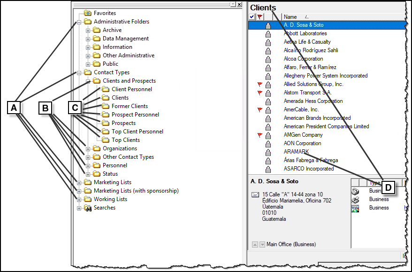412x272 pixels.
Task: Click the fax icon in second Business row
Action: click(355, 200)
